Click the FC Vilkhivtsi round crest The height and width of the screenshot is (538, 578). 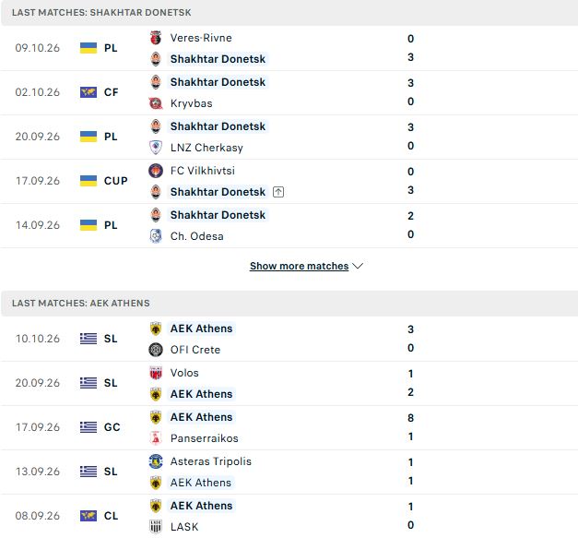pos(156,171)
